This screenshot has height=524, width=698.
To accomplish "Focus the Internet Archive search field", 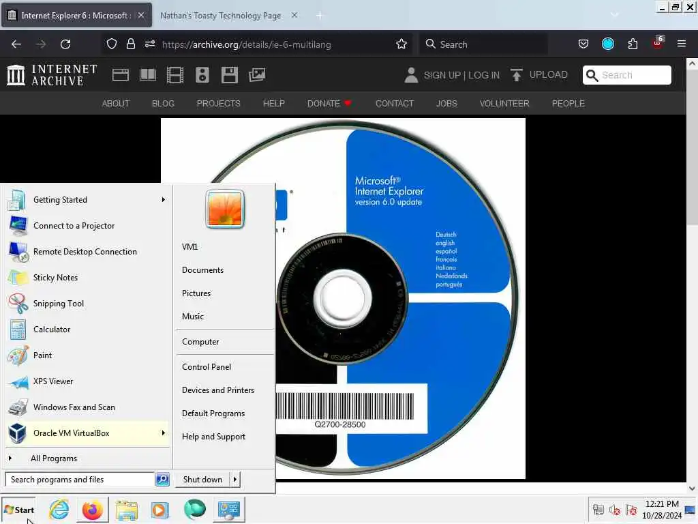I will 627,75.
